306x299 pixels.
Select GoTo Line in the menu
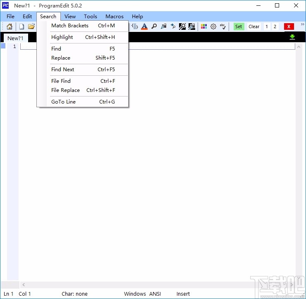click(x=83, y=101)
